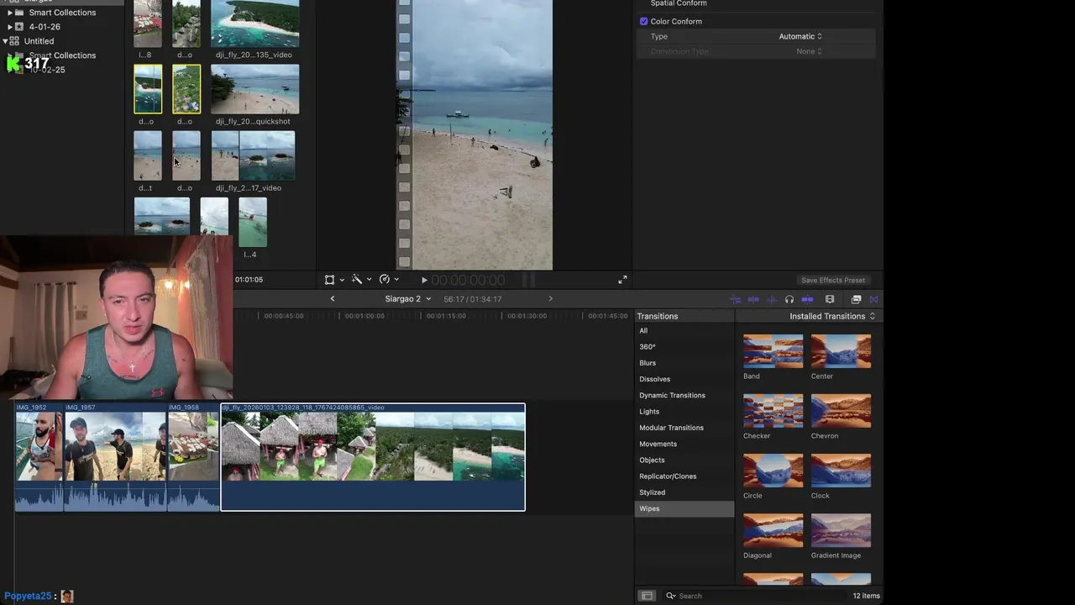The image size is (1075, 605).
Task: Select the dji_fly_20260103 timeline clip
Action: coord(373,457)
